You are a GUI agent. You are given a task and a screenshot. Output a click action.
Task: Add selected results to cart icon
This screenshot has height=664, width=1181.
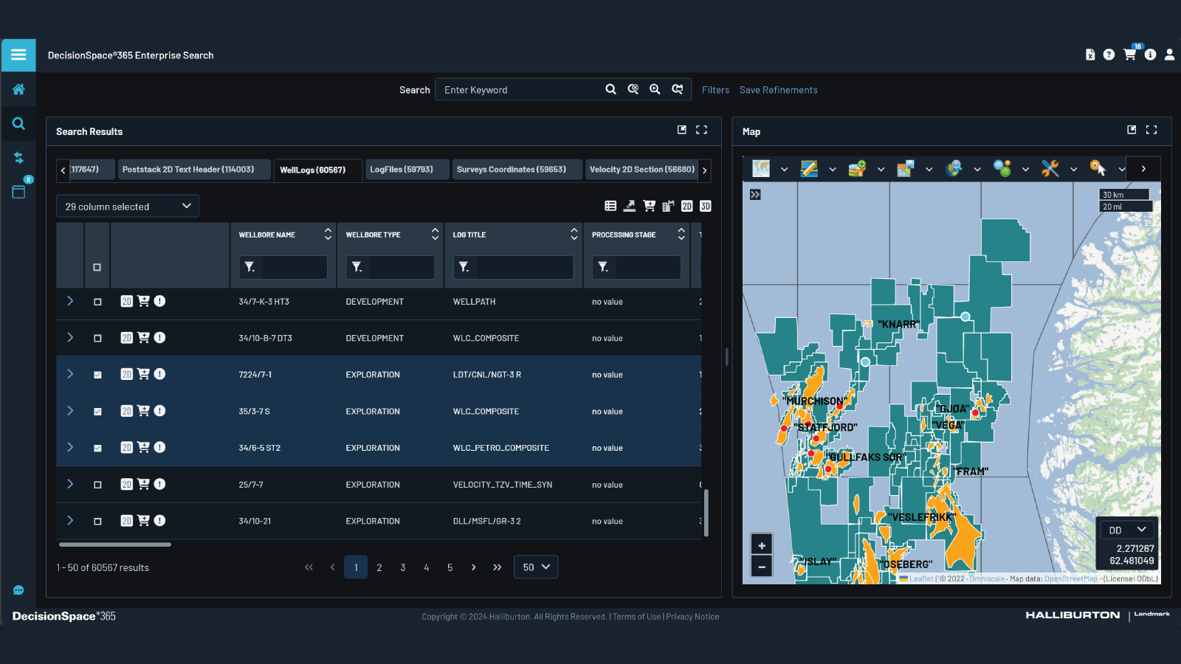pos(649,206)
